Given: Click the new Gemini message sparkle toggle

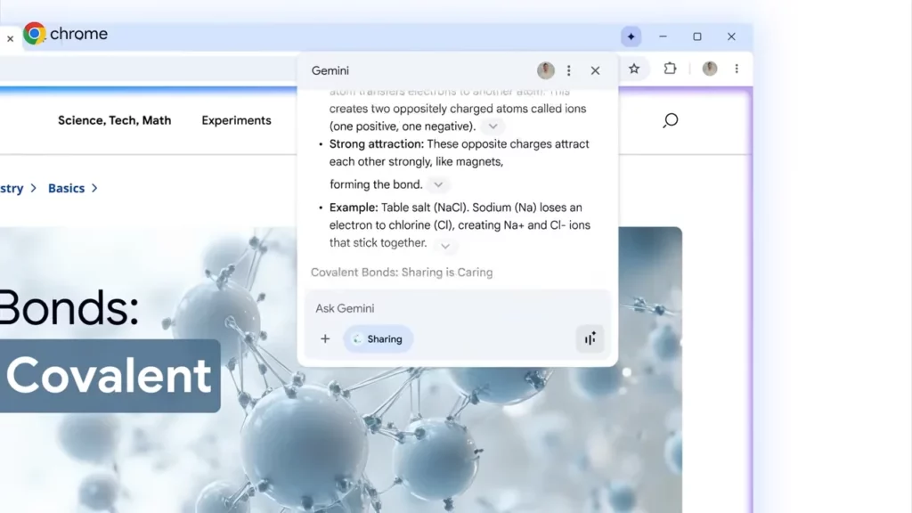Looking at the screenshot, I should click(x=631, y=36).
